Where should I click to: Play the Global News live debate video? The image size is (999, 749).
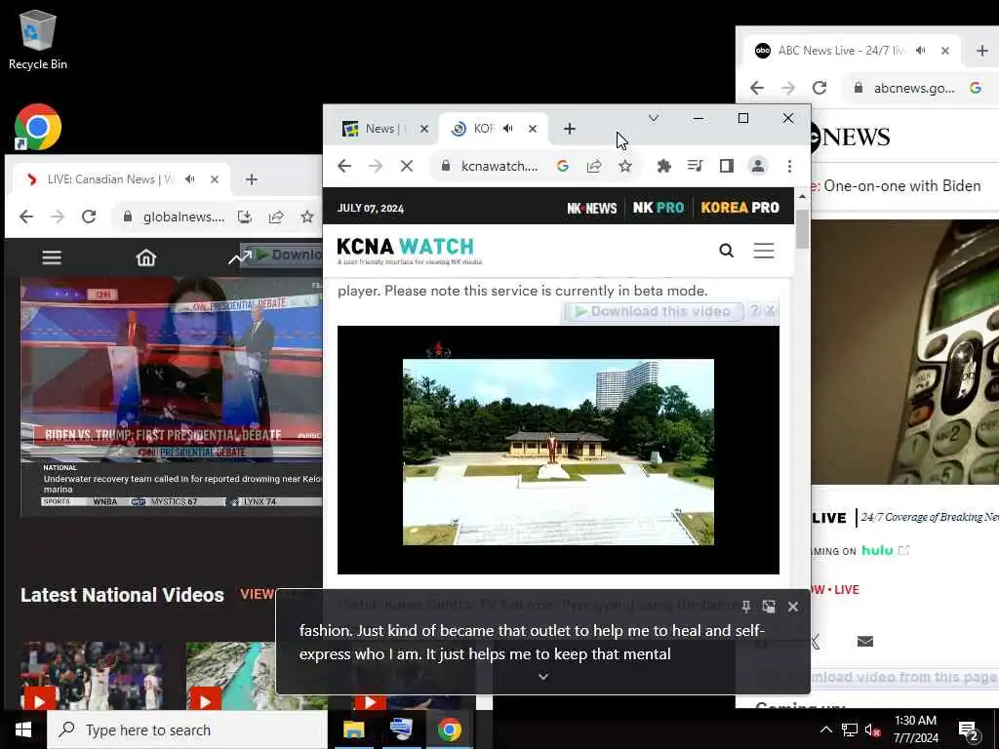(x=172, y=395)
